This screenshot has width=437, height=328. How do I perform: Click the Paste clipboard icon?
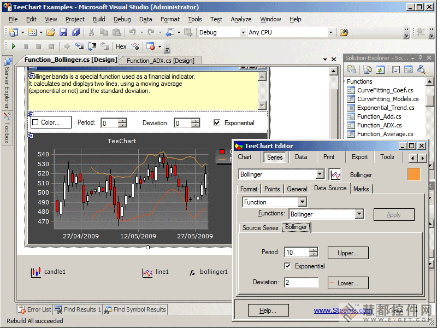point(116,32)
